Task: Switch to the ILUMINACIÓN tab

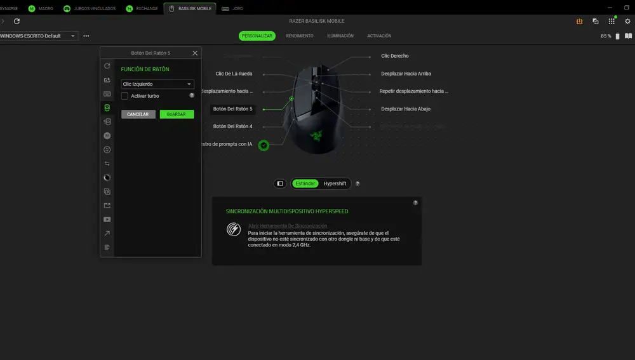Action: pos(340,36)
